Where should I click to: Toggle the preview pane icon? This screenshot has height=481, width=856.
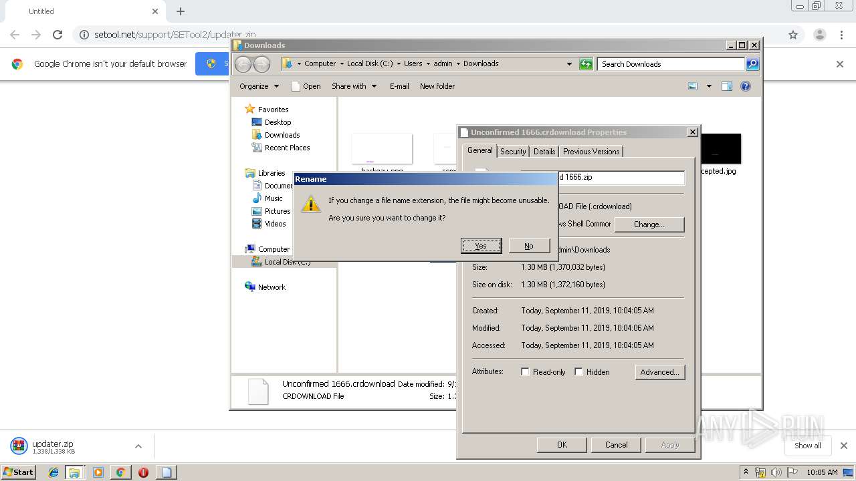tap(727, 86)
